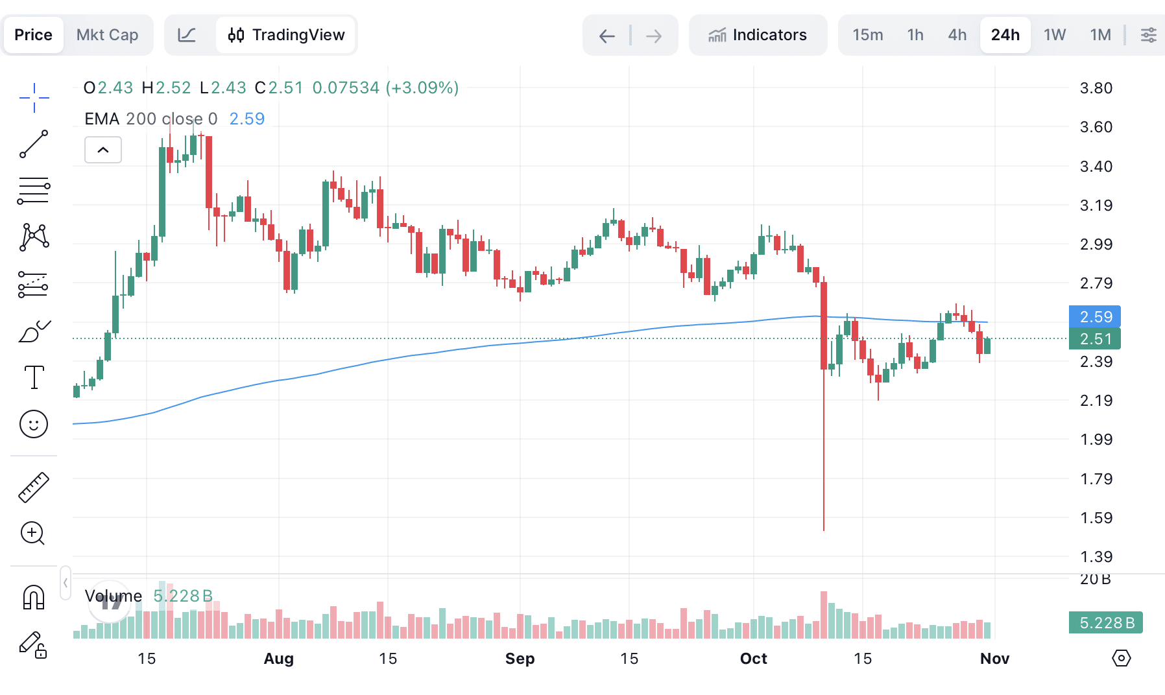Switch to TradingView chart mode
Image resolution: width=1165 pixels, height=695 pixels.
286,35
